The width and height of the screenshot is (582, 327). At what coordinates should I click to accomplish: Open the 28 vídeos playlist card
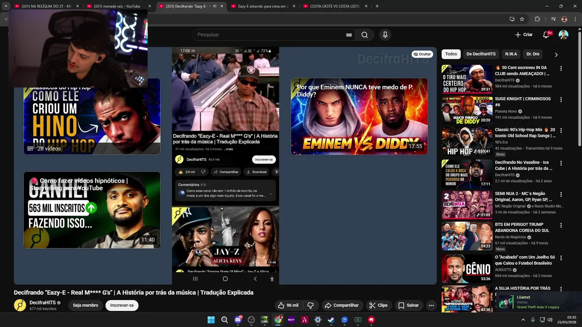(92, 117)
